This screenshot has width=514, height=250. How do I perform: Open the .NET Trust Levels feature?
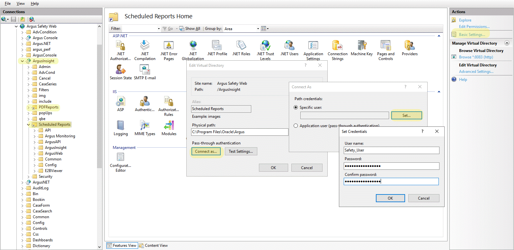(x=265, y=50)
